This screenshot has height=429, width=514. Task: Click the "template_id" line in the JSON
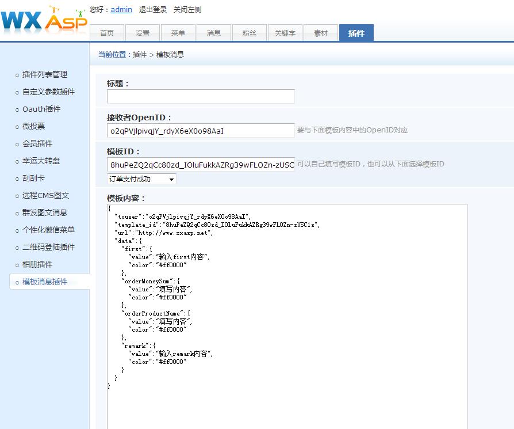click(217, 225)
